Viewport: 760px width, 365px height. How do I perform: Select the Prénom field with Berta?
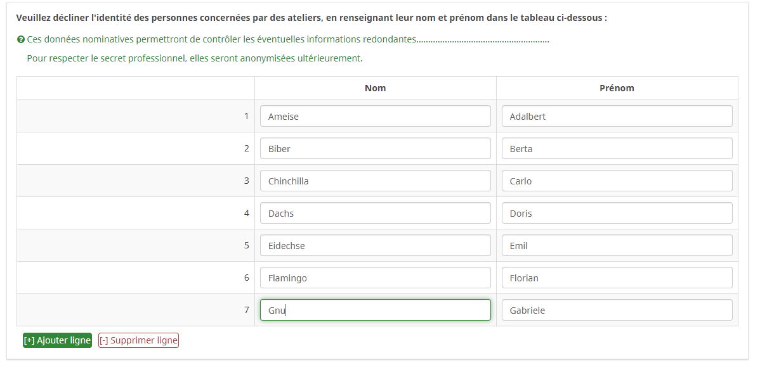(x=617, y=149)
